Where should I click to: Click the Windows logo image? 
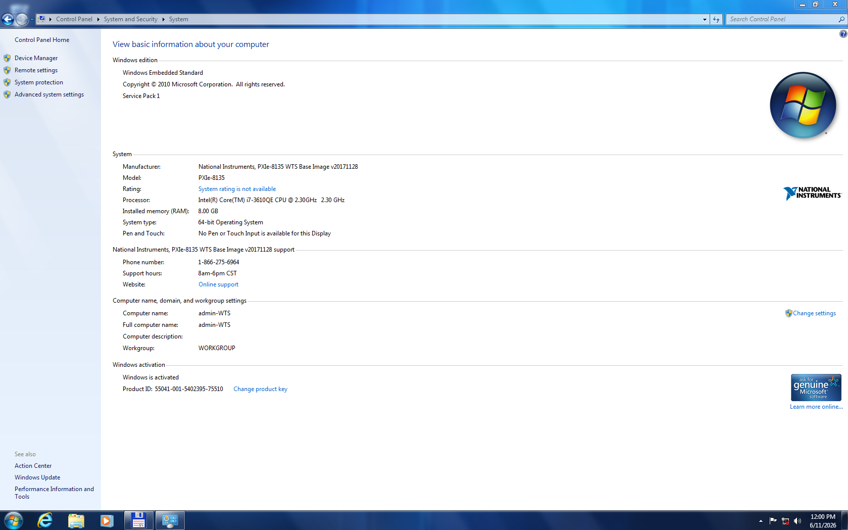point(803,105)
